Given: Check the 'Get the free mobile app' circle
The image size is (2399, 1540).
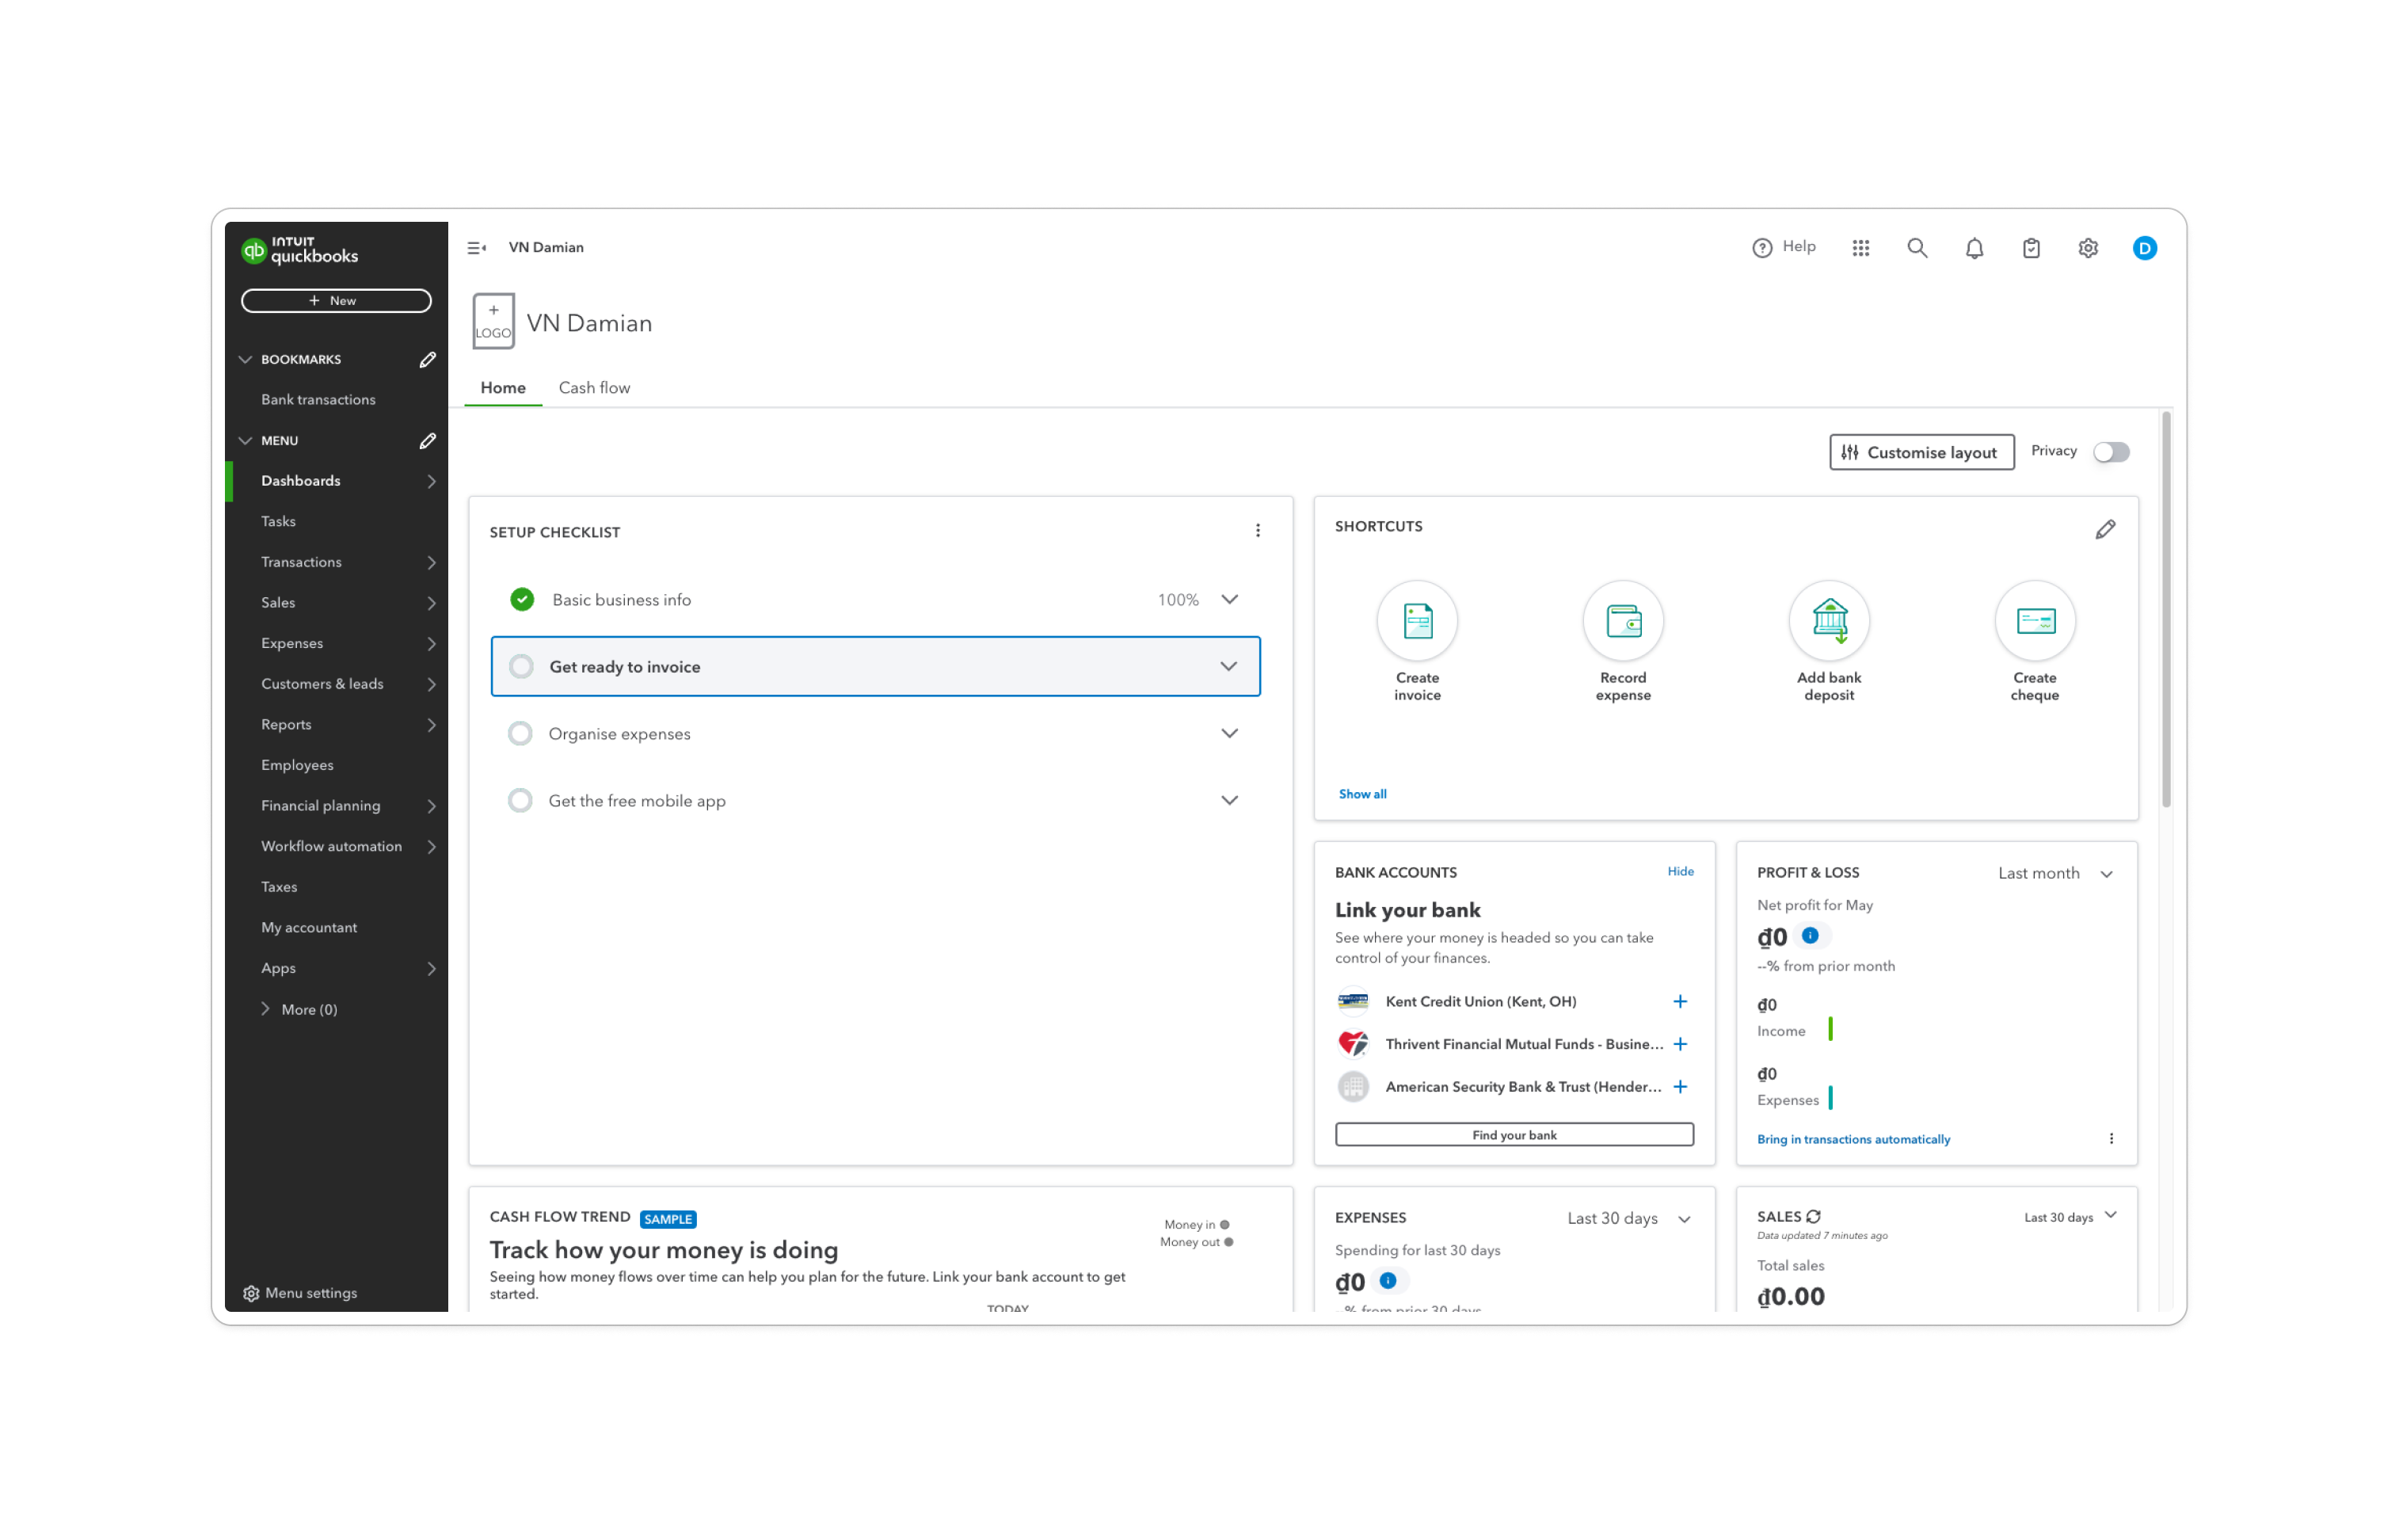Looking at the screenshot, I should [x=520, y=800].
